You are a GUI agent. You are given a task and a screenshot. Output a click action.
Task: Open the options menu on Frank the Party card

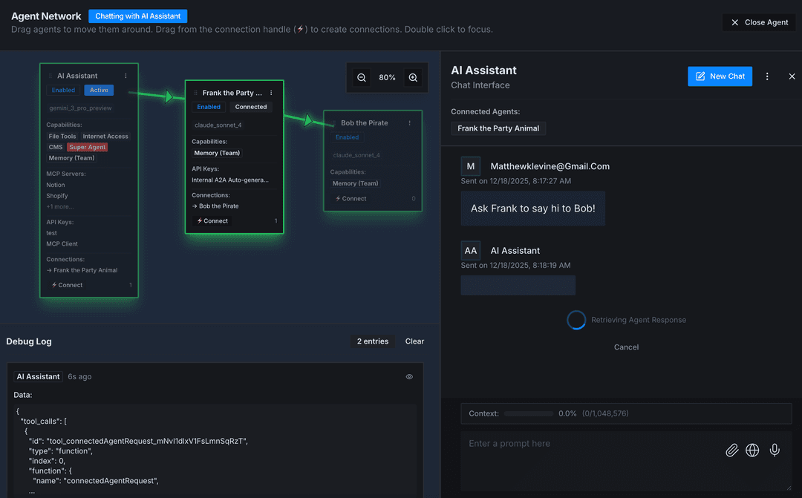coord(271,92)
